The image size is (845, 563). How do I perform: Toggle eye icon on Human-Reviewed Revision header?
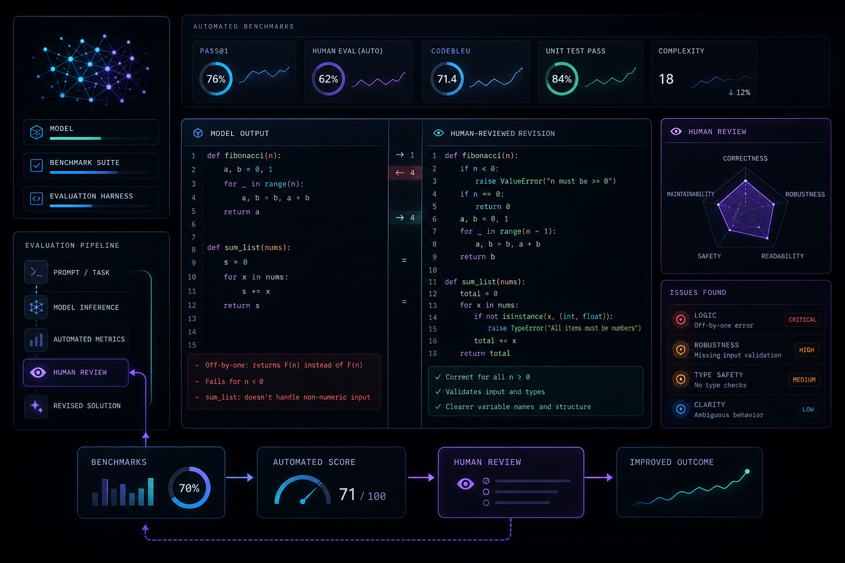[438, 133]
